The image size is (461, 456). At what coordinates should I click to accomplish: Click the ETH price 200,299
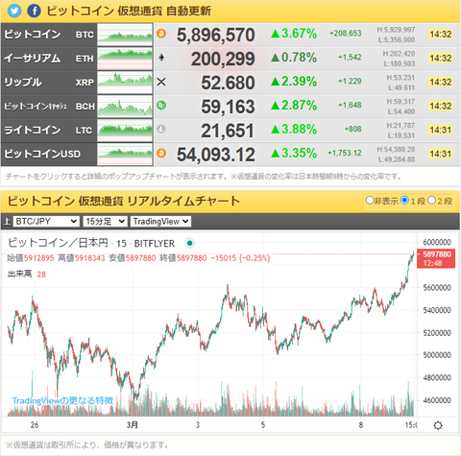(x=223, y=59)
